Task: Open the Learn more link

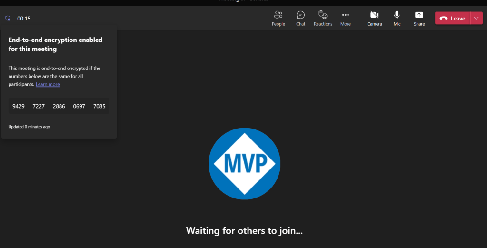Action: coord(48,84)
